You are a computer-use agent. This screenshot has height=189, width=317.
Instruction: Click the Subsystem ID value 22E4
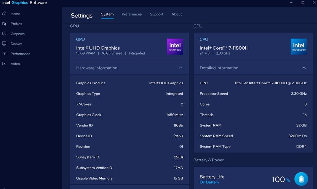(x=178, y=157)
